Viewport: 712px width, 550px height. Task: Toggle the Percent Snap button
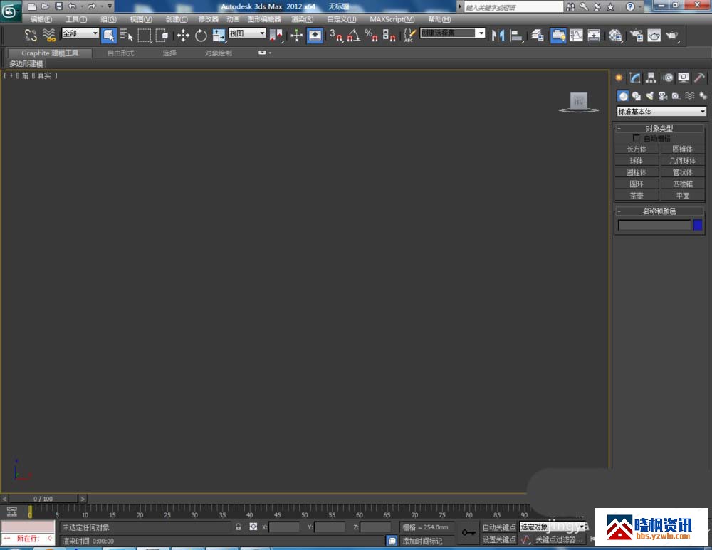(x=371, y=35)
